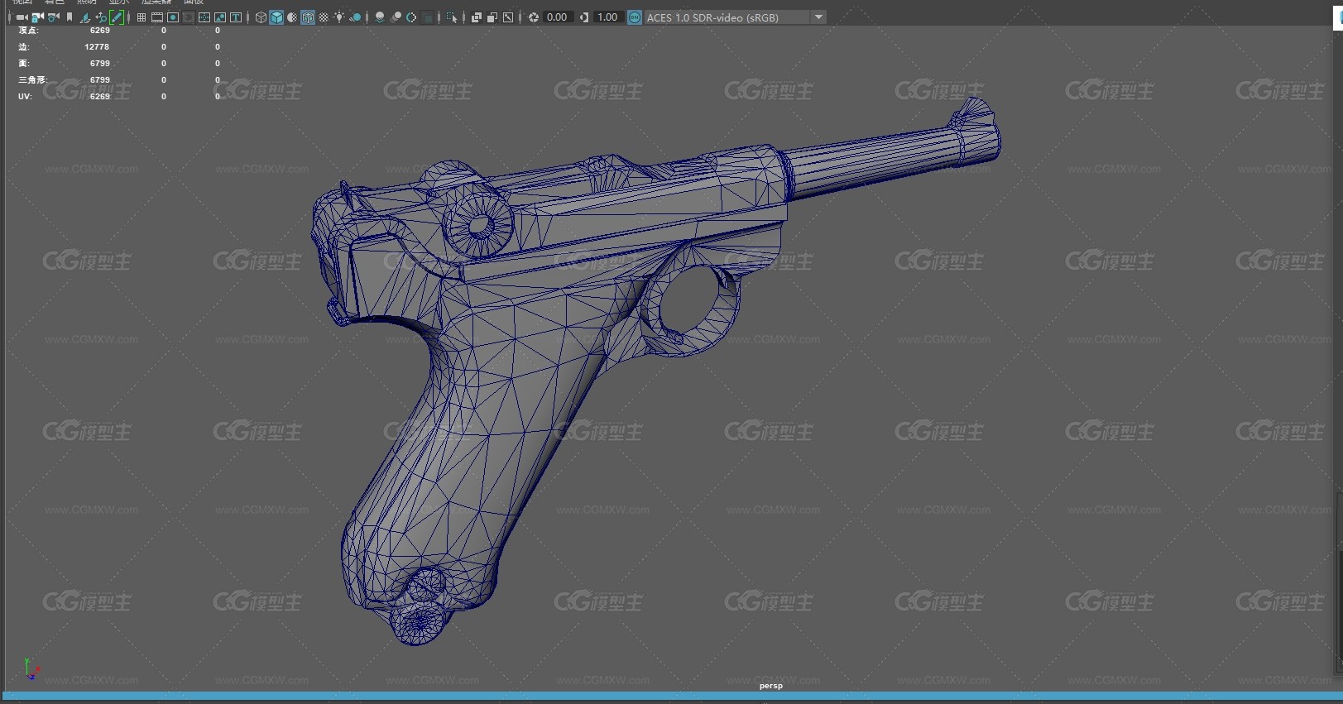Enable Smooth Shade All cube icon

(x=276, y=17)
